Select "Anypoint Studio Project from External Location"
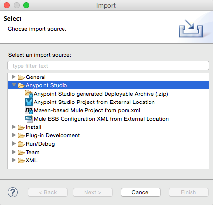This screenshot has width=213, height=205. click(94, 102)
